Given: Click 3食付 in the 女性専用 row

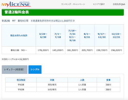Looking at the screenshot, I should (x=108, y=89).
